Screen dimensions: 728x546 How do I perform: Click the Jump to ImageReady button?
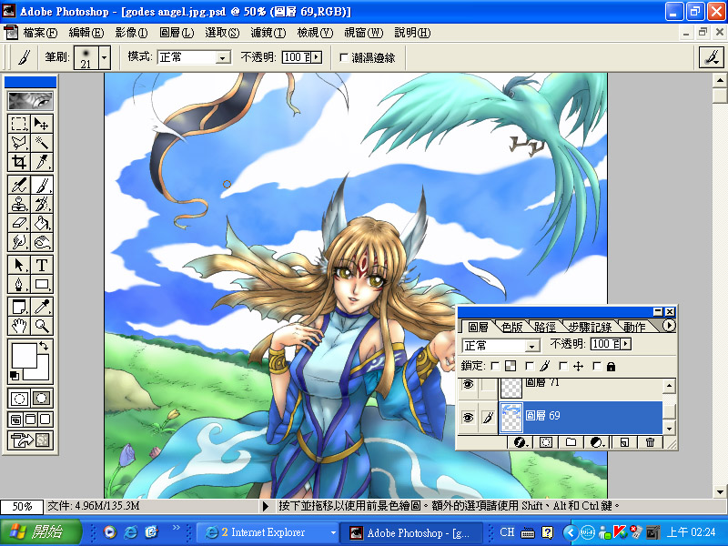coord(31,440)
